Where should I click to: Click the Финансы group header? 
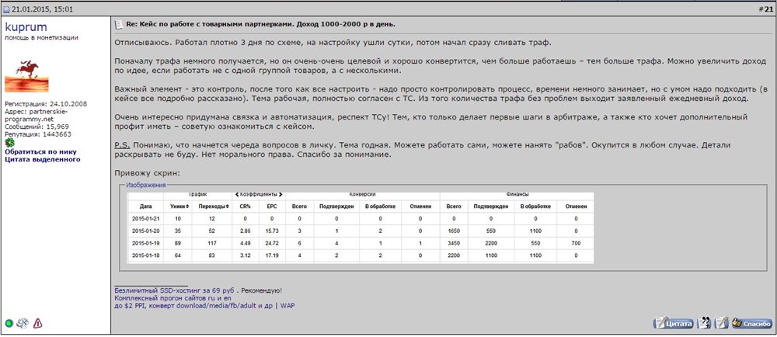tap(517, 194)
